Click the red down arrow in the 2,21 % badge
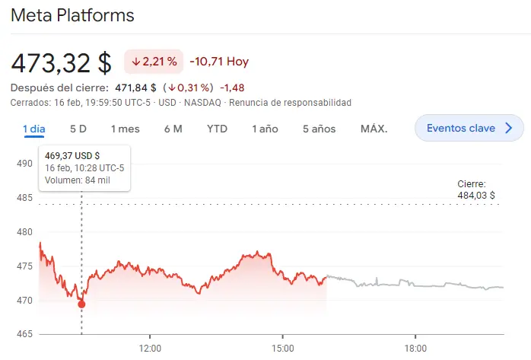 136,61
